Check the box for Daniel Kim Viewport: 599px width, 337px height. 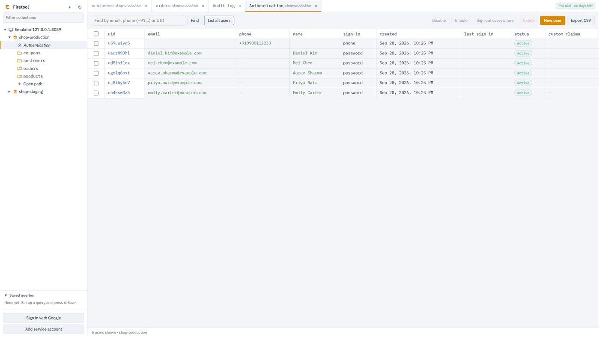pos(96,54)
